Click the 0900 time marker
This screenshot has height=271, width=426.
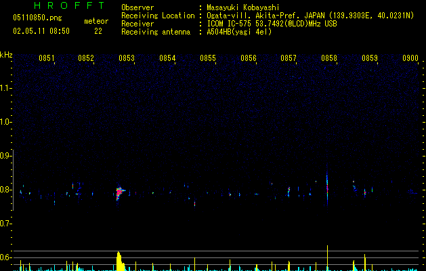(410, 58)
